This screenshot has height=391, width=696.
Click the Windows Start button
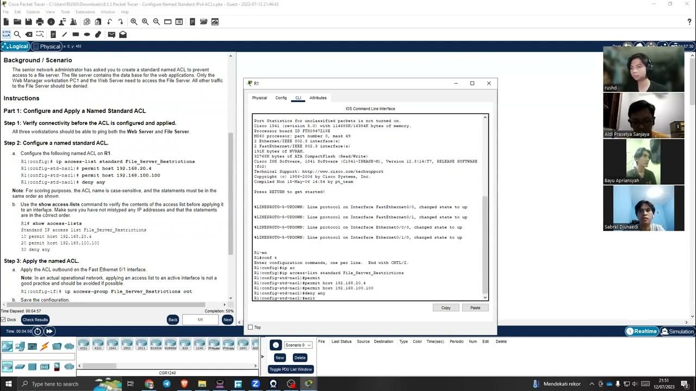10,384
